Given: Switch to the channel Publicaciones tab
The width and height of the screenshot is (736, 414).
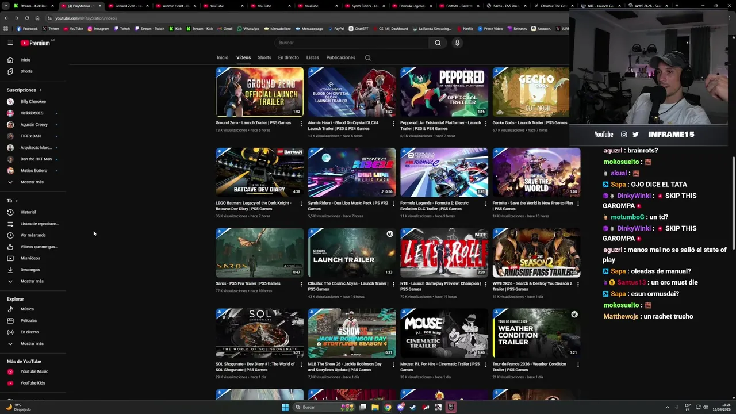Looking at the screenshot, I should point(341,57).
